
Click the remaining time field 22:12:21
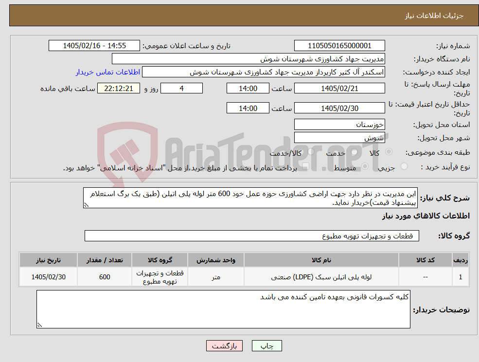click(119, 89)
